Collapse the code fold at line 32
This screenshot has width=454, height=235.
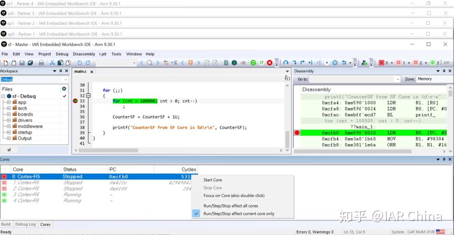[88, 96]
